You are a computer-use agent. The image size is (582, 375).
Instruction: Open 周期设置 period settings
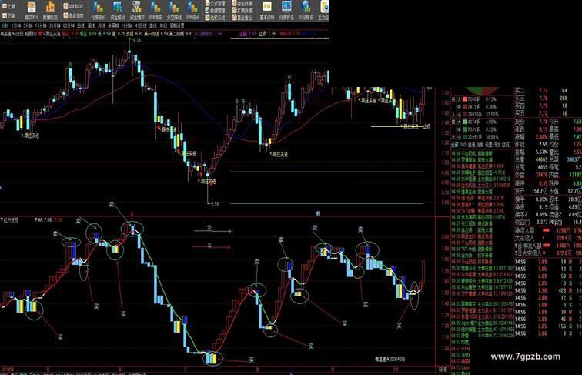tap(177, 26)
